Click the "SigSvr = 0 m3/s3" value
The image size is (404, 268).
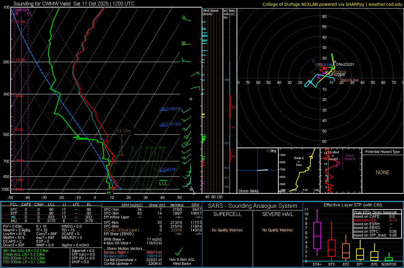(x=75, y=245)
